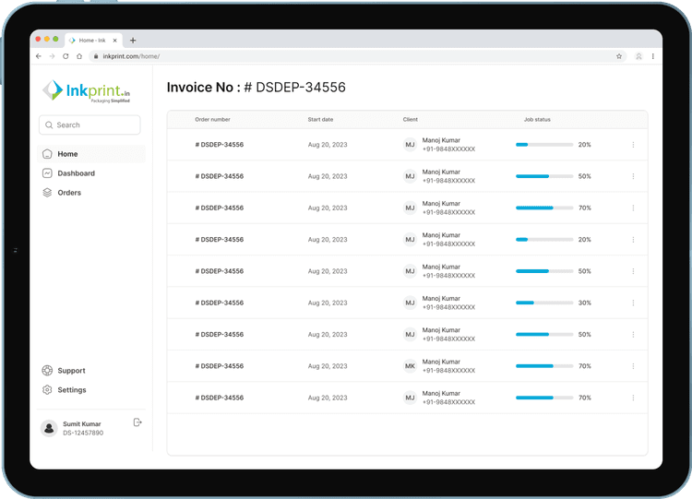Reload the page in browser
Screen dimensions: 692x499
[66, 56]
